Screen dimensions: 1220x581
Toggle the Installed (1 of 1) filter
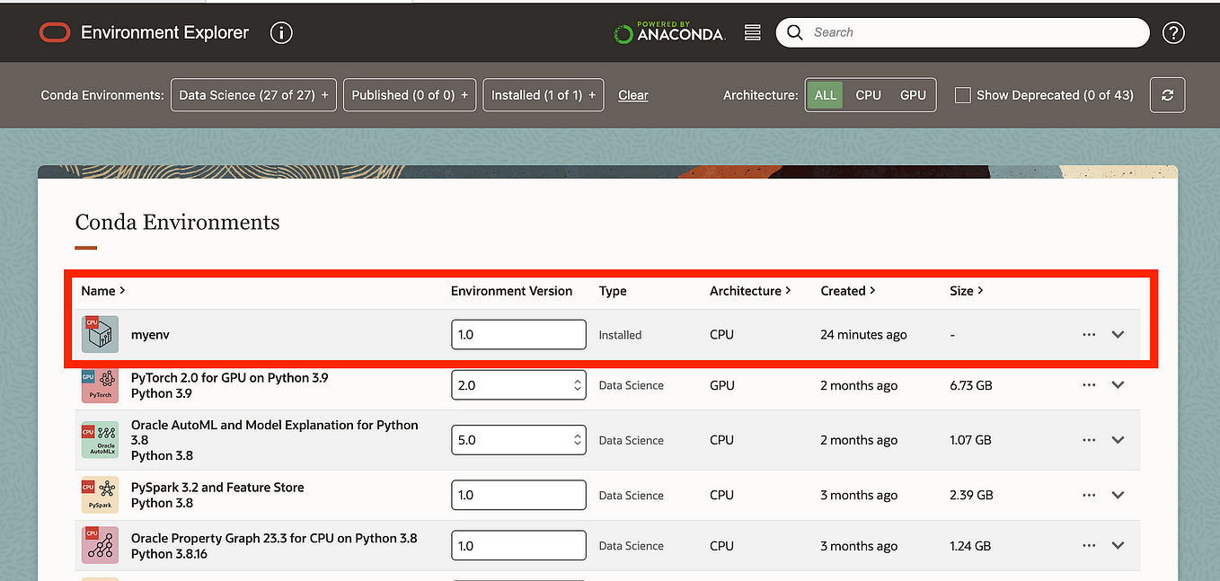[544, 95]
